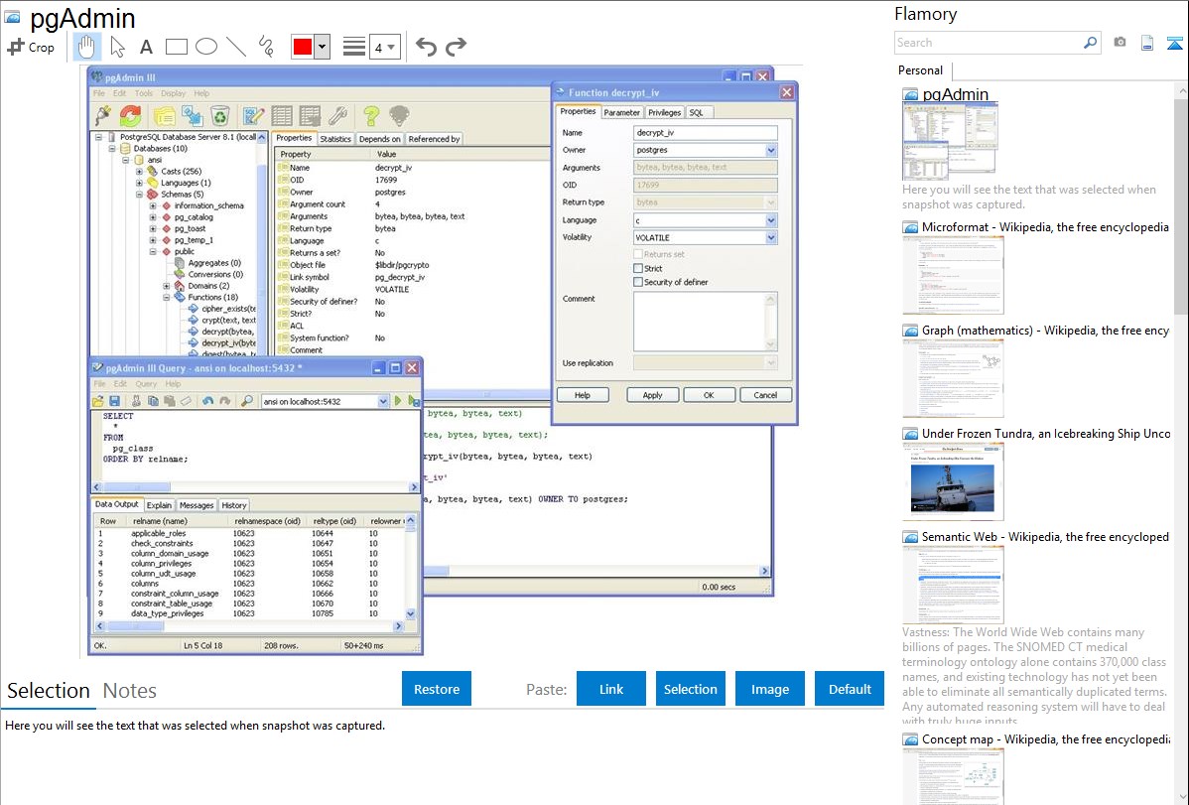Open the Privileges tab in Function dialog
1189x805 pixels.
click(664, 112)
